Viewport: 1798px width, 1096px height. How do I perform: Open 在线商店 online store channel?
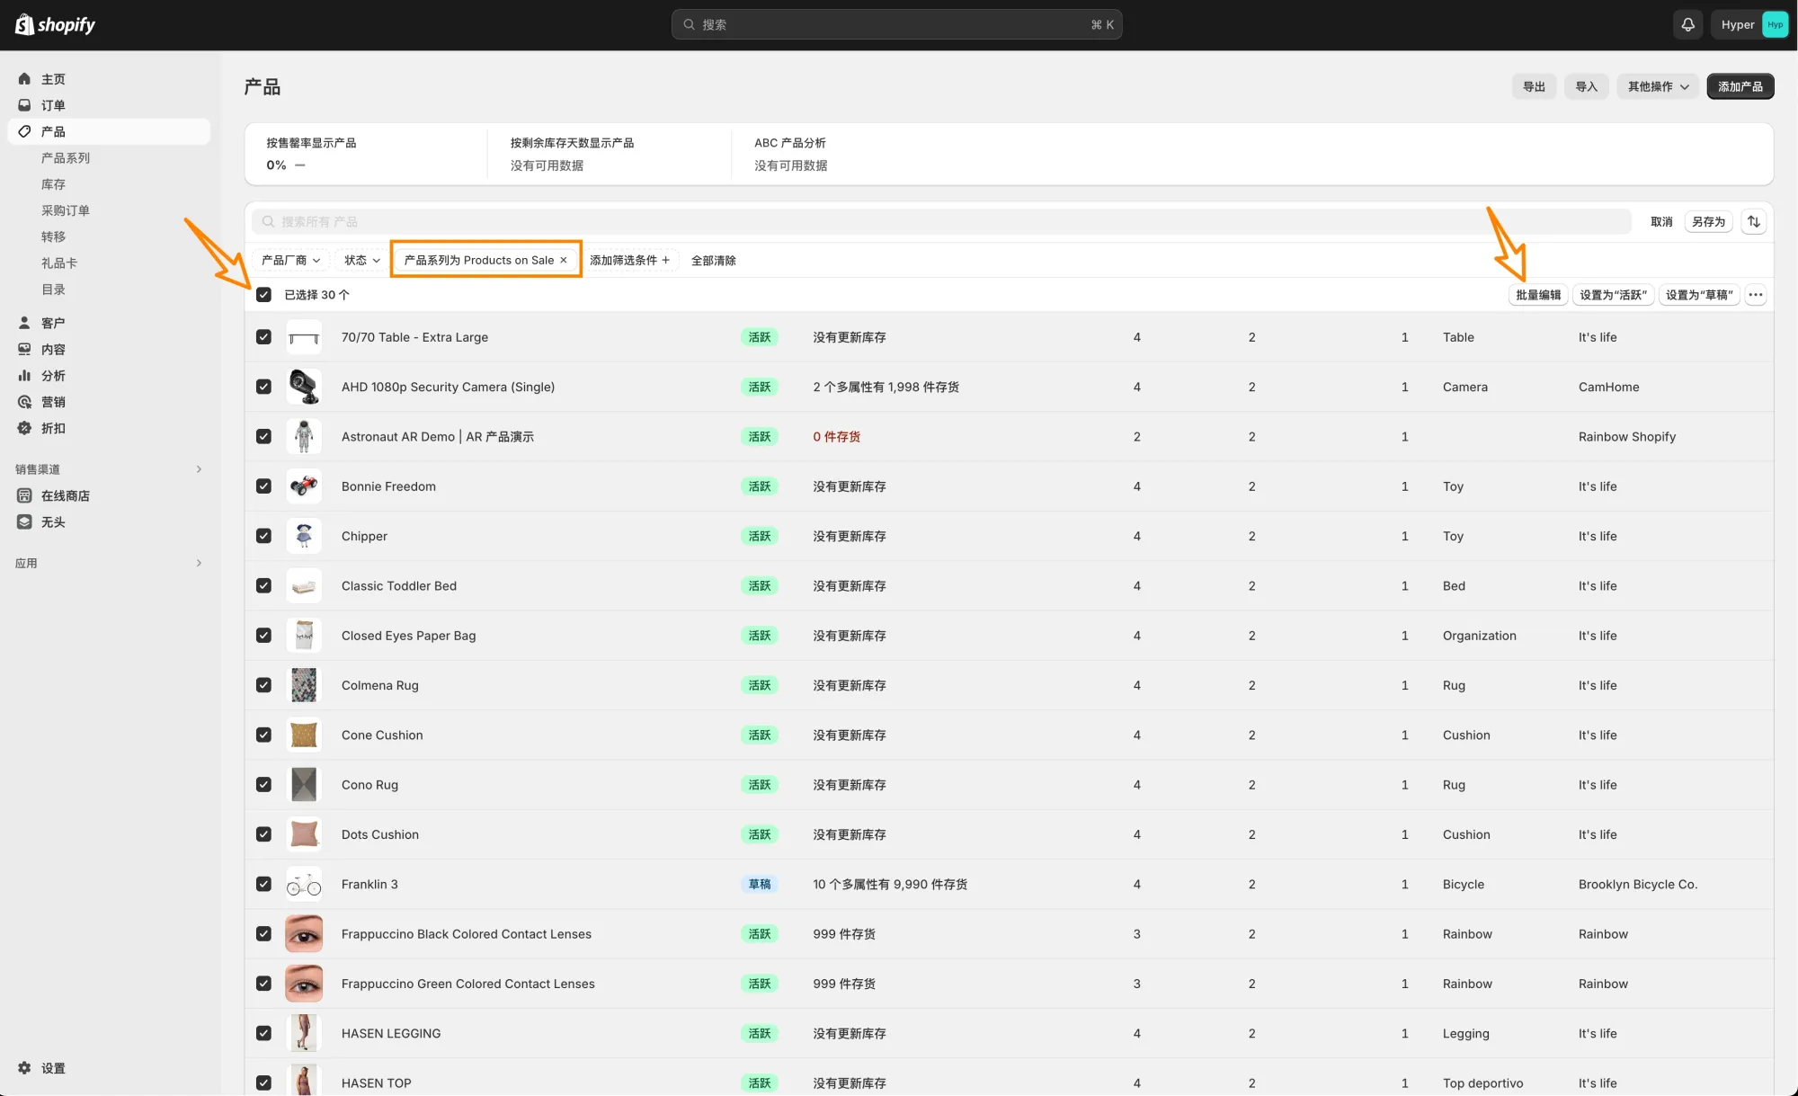click(x=65, y=495)
